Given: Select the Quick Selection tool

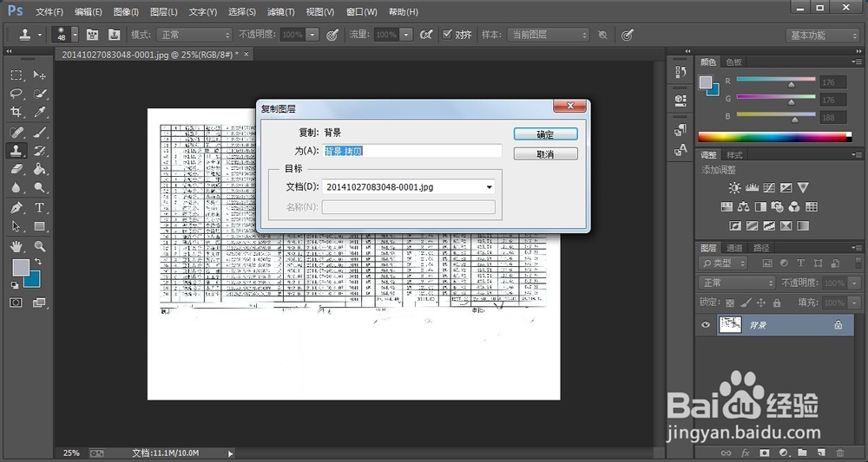Looking at the screenshot, I should pyautogui.click(x=39, y=94).
